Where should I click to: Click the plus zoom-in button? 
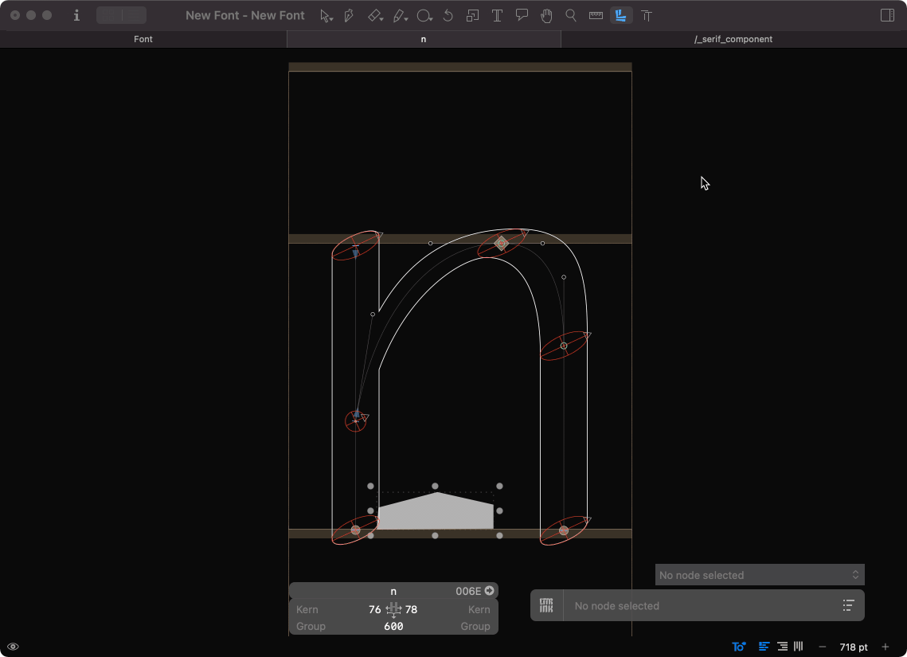click(x=885, y=647)
